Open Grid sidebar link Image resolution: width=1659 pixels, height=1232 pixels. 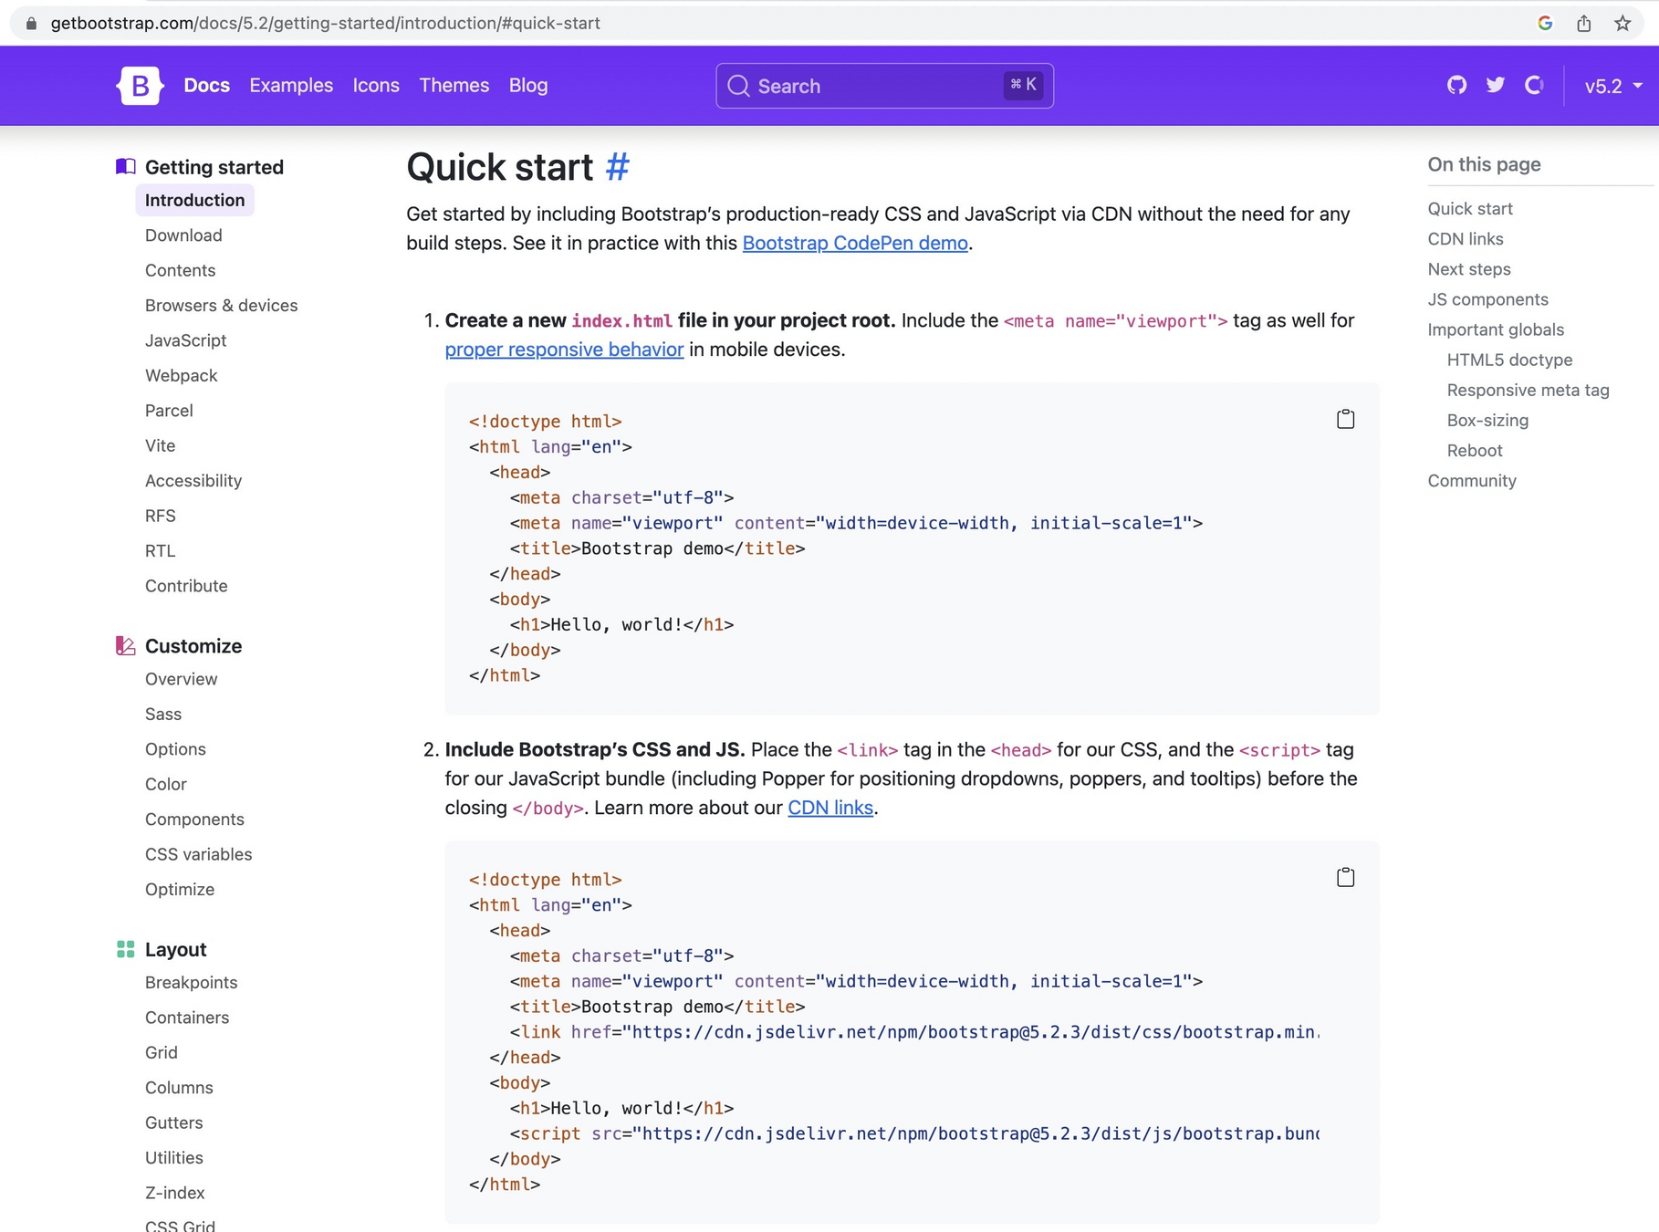click(162, 1053)
